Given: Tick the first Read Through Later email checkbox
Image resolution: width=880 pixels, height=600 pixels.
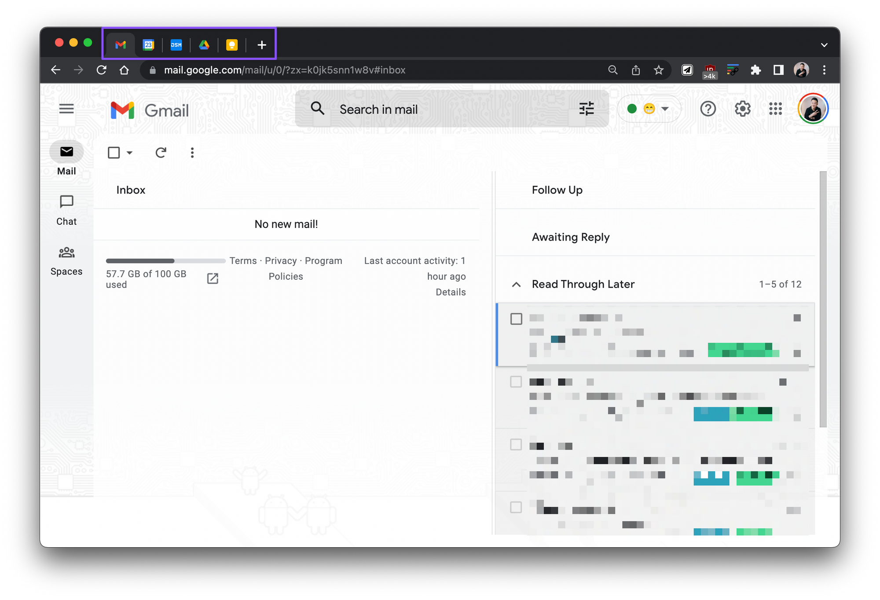Looking at the screenshot, I should (516, 319).
